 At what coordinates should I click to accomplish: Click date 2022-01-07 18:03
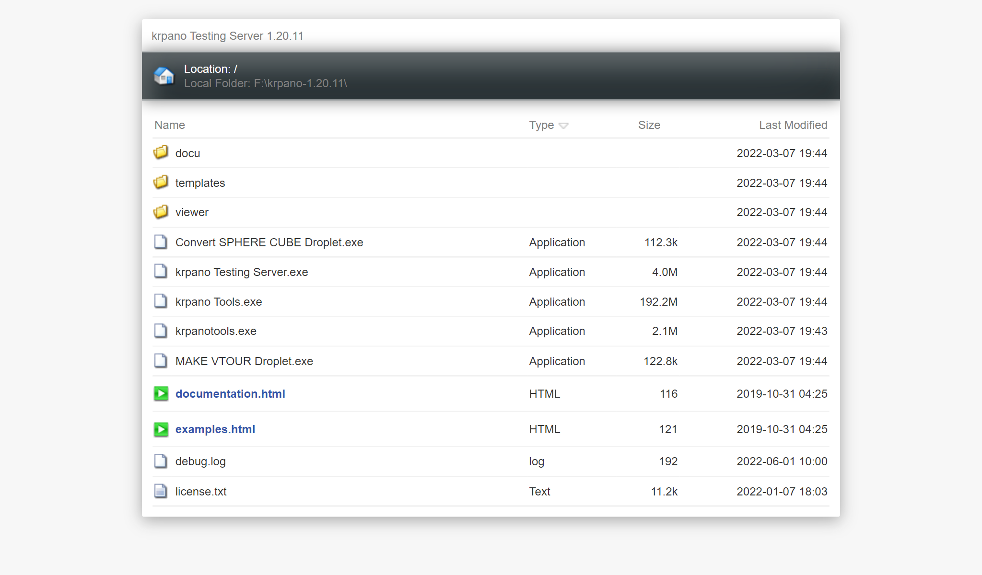pyautogui.click(x=782, y=492)
